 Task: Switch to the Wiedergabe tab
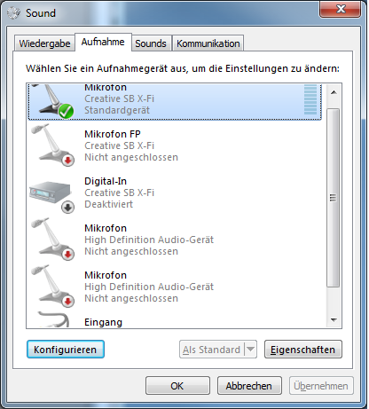point(44,43)
